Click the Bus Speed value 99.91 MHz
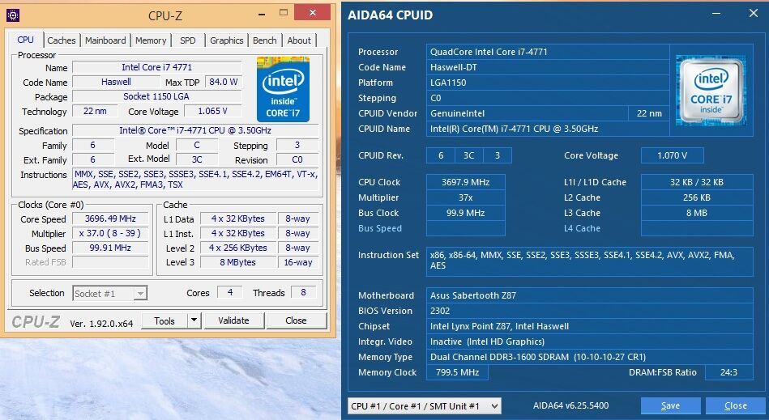The width and height of the screenshot is (769, 420). pyautogui.click(x=110, y=248)
